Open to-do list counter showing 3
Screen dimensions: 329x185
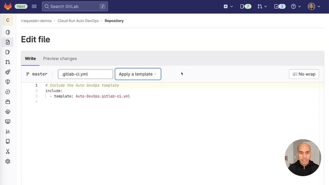280,7
